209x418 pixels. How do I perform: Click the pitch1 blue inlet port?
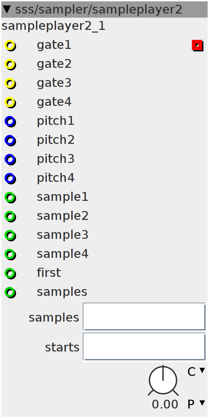click(x=10, y=121)
